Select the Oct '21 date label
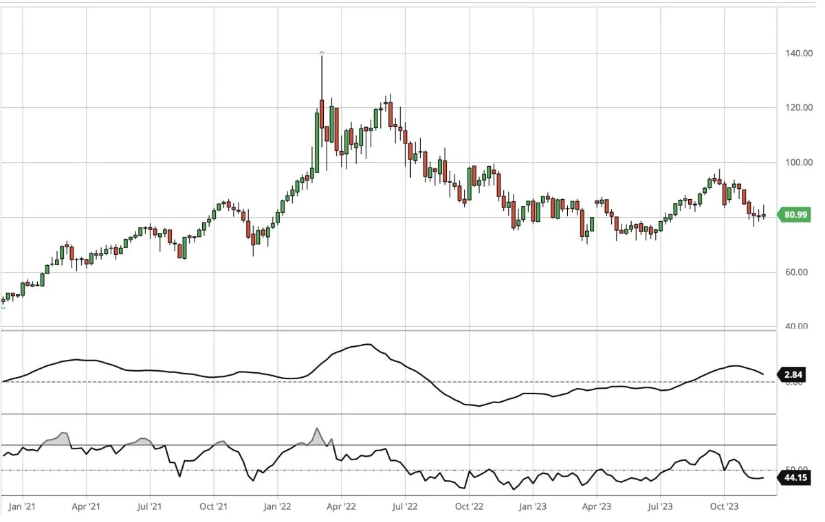Viewport: 825px width, 522px height. 214,507
